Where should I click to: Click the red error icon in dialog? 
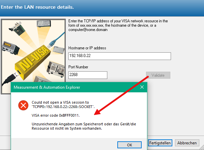23,105
